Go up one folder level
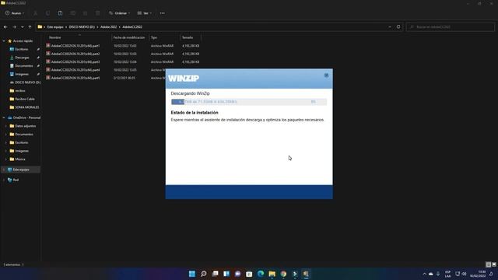Screen dimensions: 498x280 click(30, 27)
